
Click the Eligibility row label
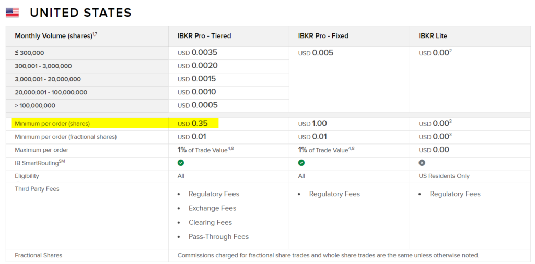(x=27, y=176)
